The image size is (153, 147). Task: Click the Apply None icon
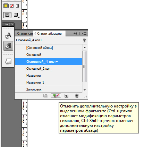tap(12, 6)
